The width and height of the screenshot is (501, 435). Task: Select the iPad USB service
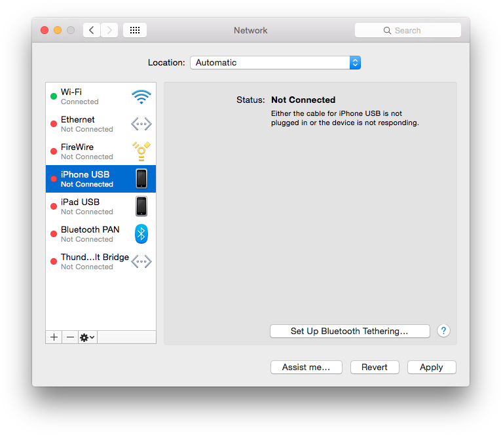101,206
